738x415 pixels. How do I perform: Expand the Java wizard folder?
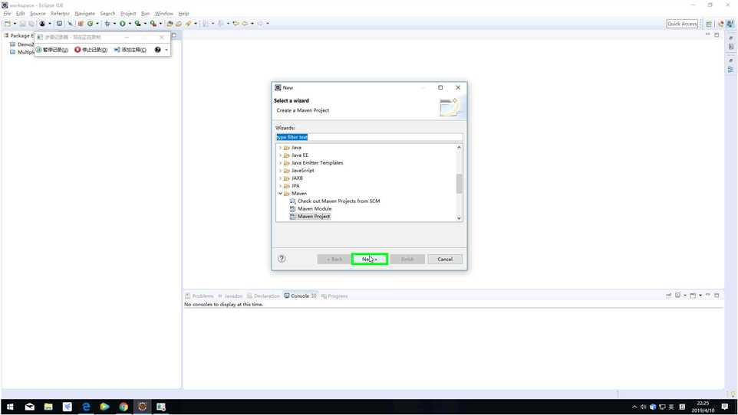click(x=281, y=148)
